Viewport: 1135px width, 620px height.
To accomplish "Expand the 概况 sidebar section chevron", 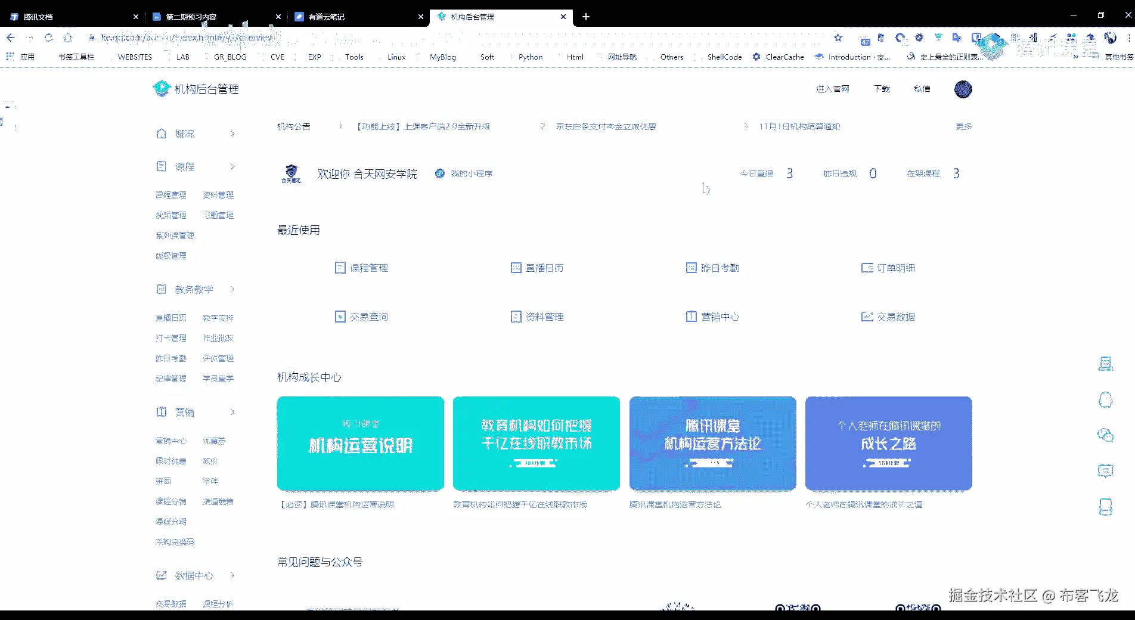I will (x=232, y=134).
